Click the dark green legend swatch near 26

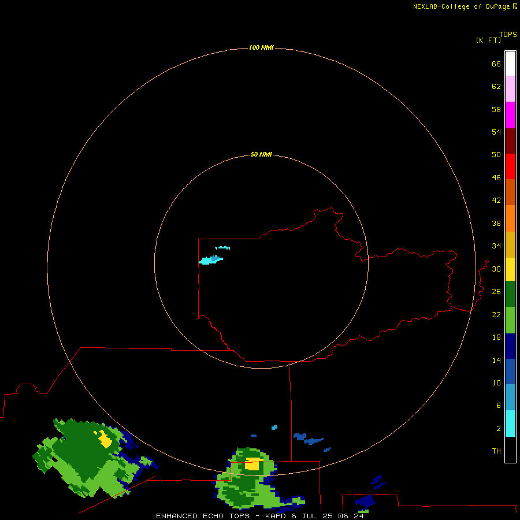[510, 294]
